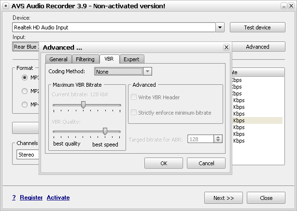Image resolution: width=297 pixels, height=211 pixels.
Task: Select the second format radio button
Action: coord(25,91)
